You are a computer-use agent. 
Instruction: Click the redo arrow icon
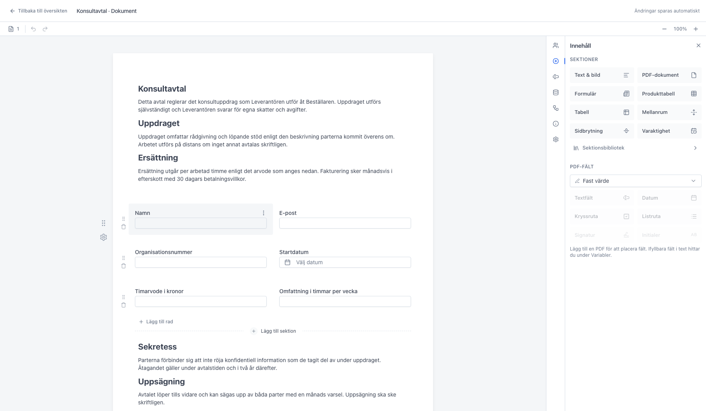coord(45,29)
